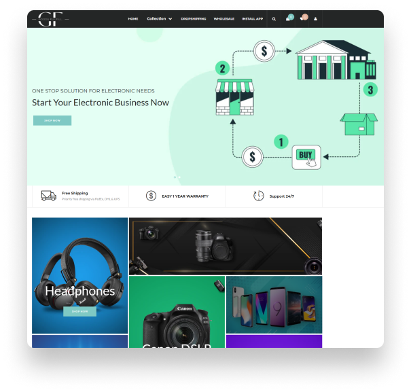Click the Free Shipping text
Image resolution: width=411 pixels, height=392 pixels.
pos(75,193)
